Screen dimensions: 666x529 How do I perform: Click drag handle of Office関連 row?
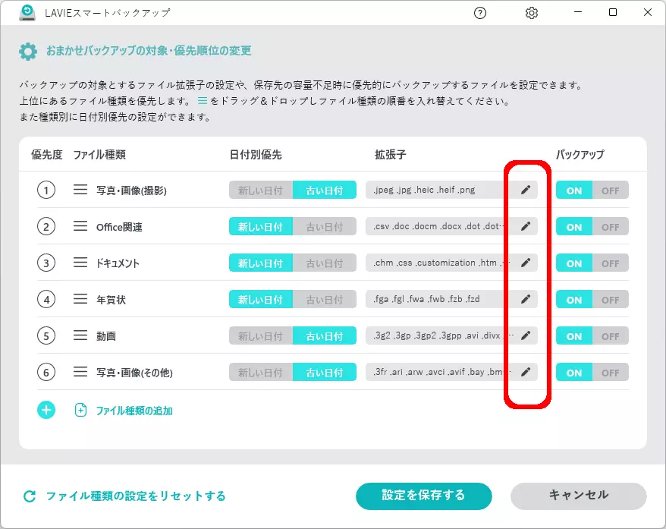[80, 226]
